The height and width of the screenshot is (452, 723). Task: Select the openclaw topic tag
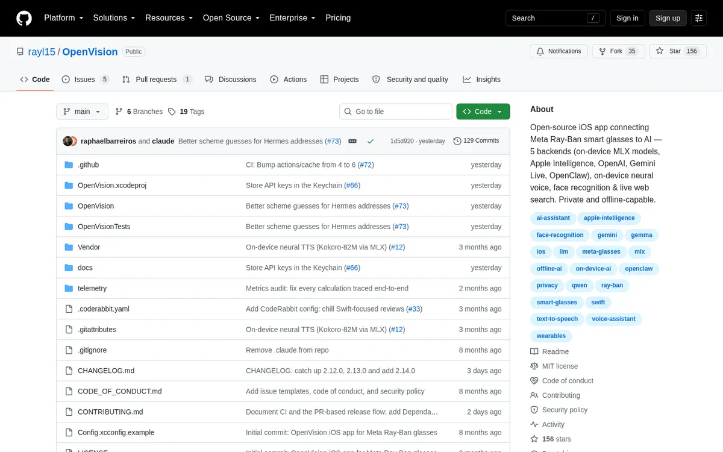pos(639,269)
